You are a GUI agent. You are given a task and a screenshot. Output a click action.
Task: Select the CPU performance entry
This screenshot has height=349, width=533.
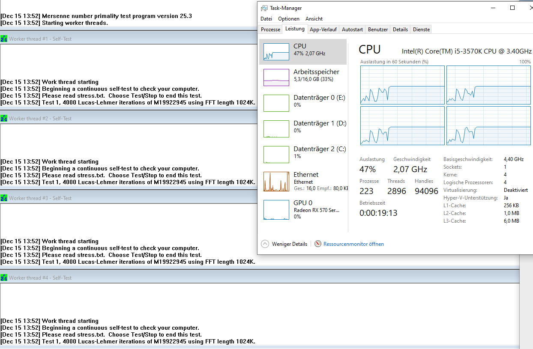[303, 51]
